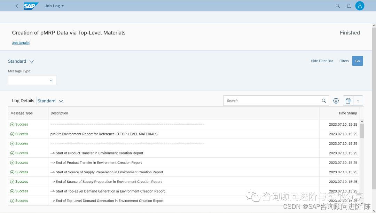Select '--> Start of Product Transfer in Environment Creation Report'
Viewport: 376px width, 213px height.
pos(97,153)
